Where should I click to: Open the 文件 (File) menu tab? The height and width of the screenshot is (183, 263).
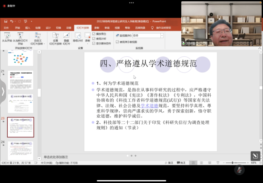point(6,28)
